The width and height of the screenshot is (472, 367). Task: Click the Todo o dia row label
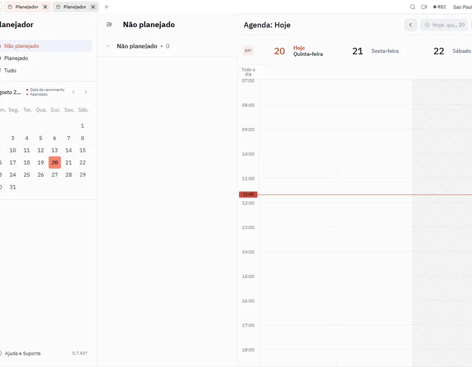coord(248,72)
